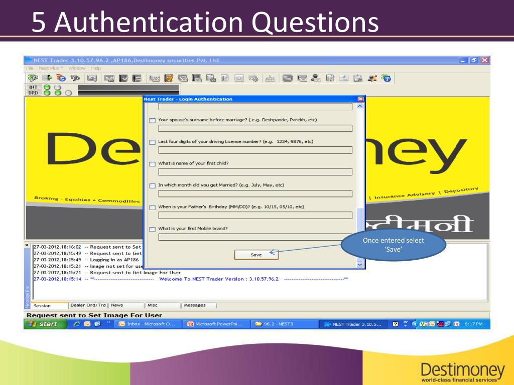The width and height of the screenshot is (514, 385).
Task: Open the Help menu
Action: 96,68
